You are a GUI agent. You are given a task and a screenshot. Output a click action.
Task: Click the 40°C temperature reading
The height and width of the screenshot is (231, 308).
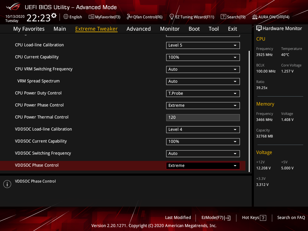click(x=285, y=55)
